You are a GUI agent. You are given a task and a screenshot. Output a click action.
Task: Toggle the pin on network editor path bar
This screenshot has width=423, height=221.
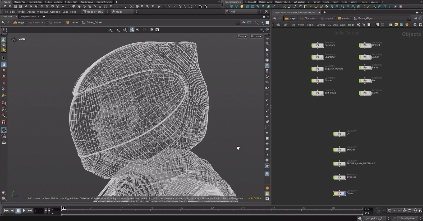click(x=415, y=18)
